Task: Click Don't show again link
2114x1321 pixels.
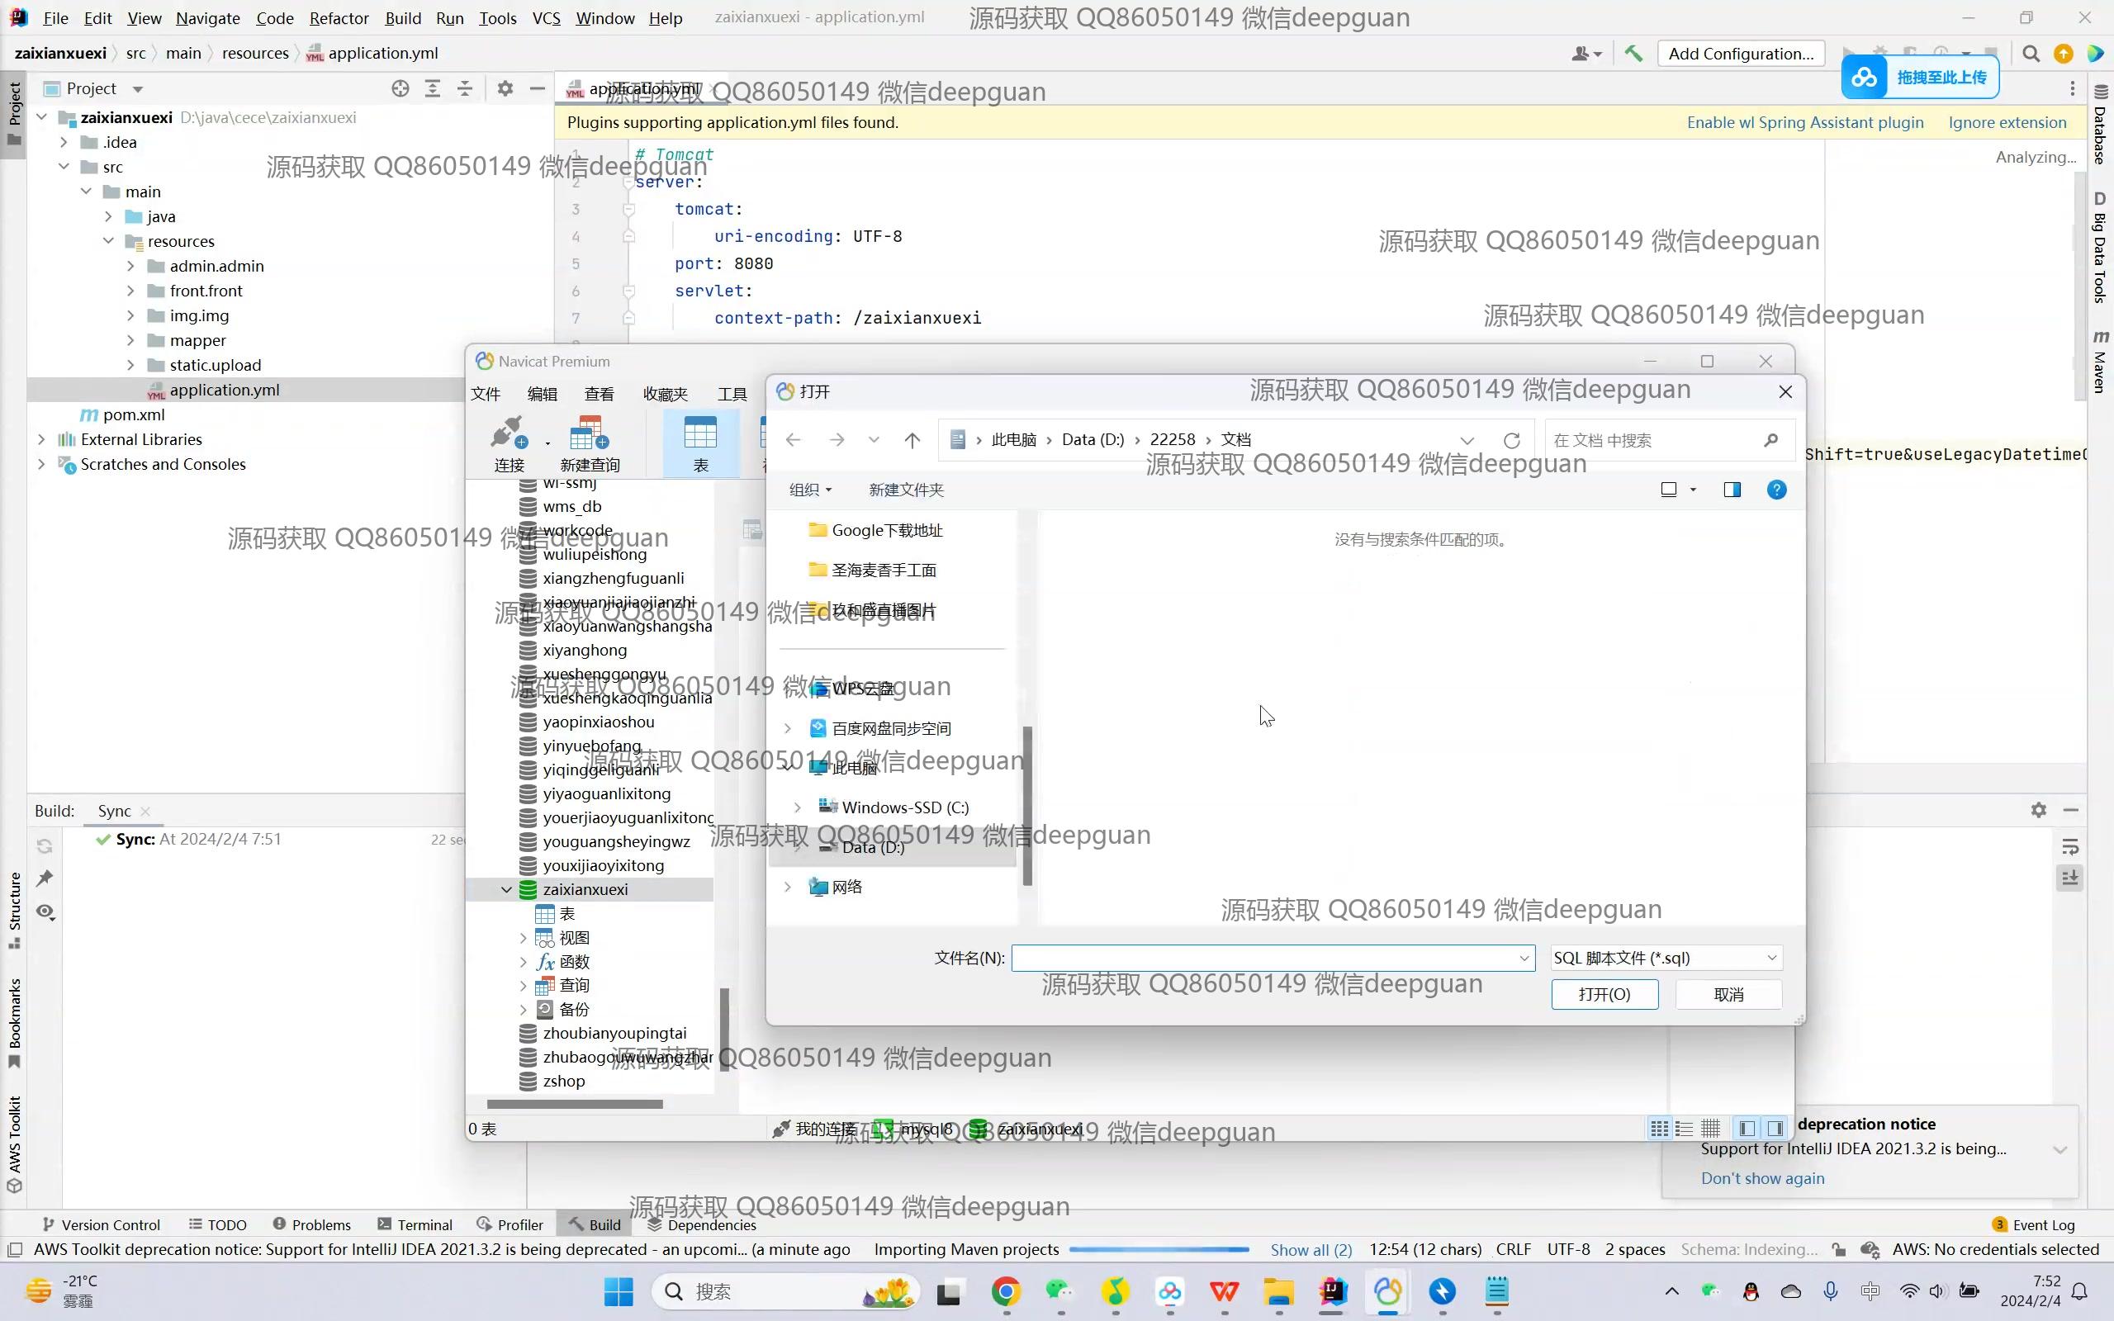Action: click(1762, 1179)
